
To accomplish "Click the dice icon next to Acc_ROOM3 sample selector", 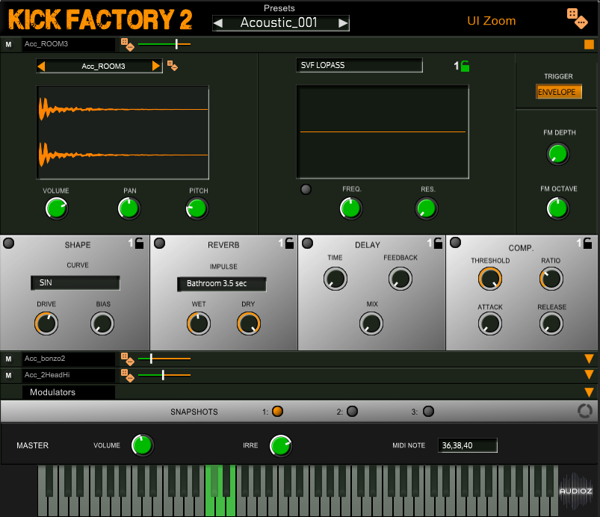I will pos(172,66).
